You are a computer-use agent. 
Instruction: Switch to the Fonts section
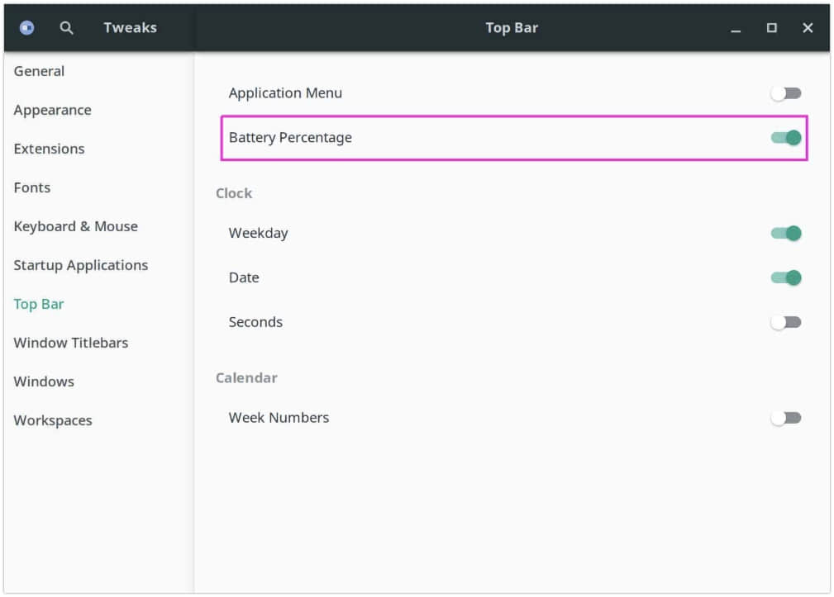(32, 188)
